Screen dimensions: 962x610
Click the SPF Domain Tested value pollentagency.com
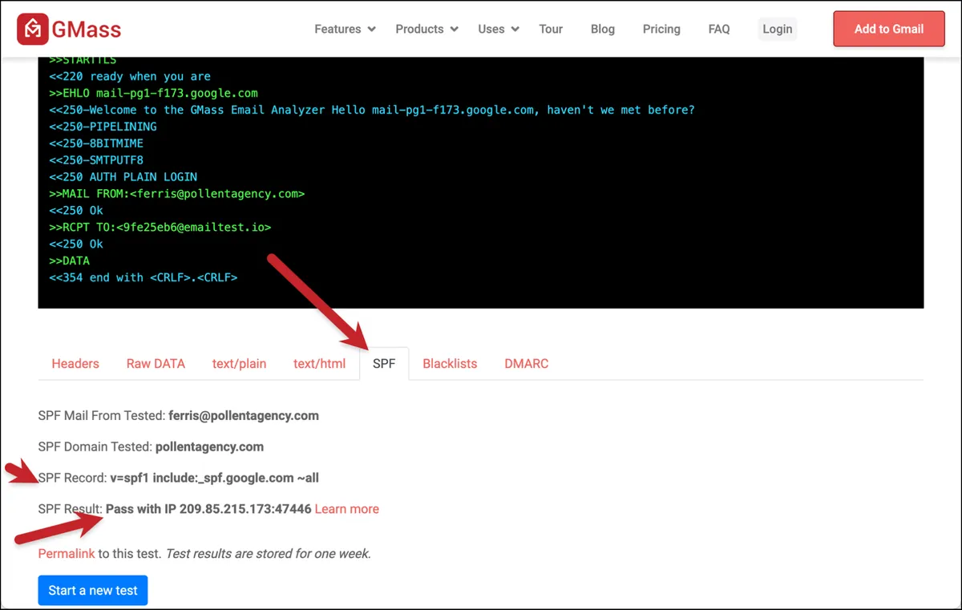click(209, 446)
